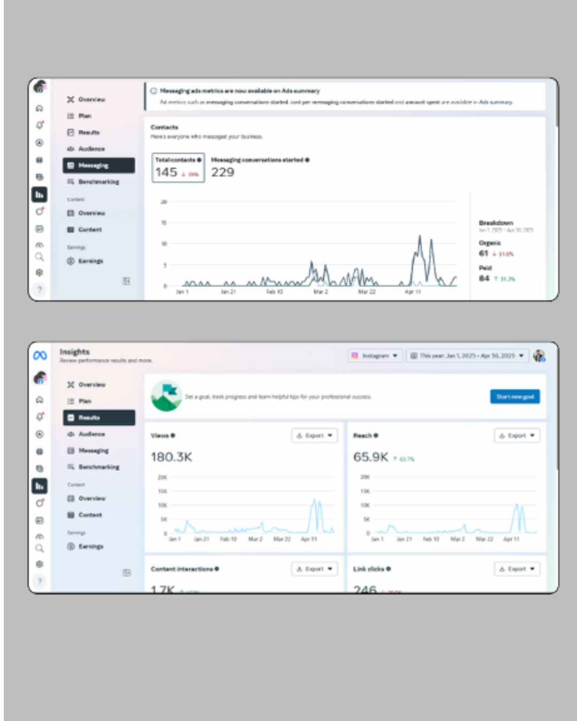Collapse the sidebar using lower window panel icon
The height and width of the screenshot is (721, 577).
tap(127, 573)
